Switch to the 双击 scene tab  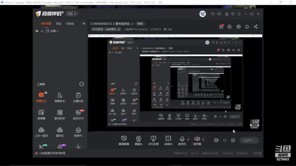(59, 24)
